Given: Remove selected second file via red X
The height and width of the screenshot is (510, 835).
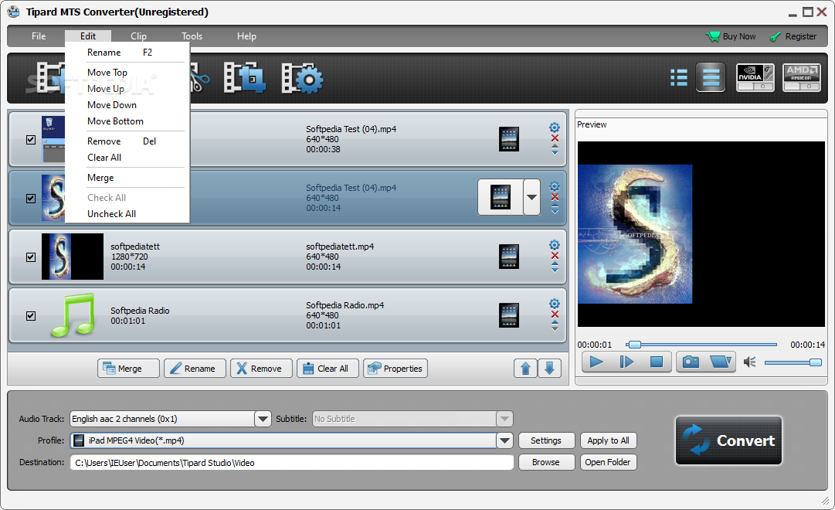Looking at the screenshot, I should [555, 197].
